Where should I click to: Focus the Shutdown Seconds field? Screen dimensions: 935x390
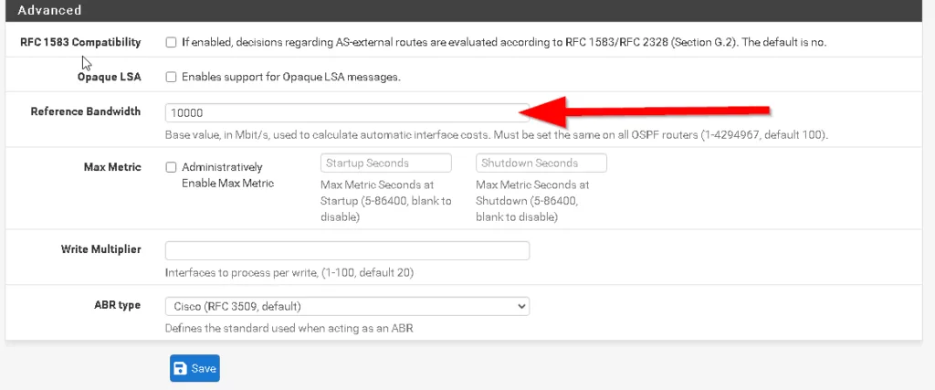541,163
